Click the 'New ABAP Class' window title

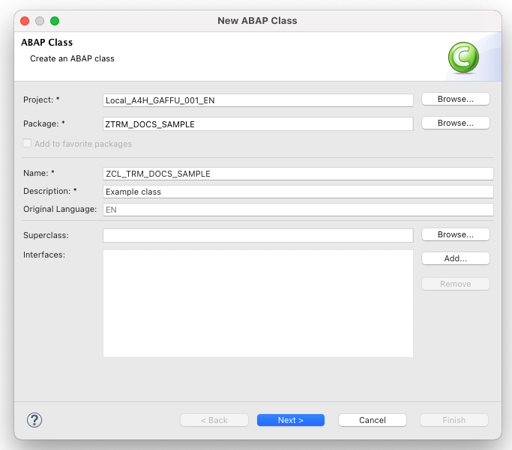tap(257, 21)
